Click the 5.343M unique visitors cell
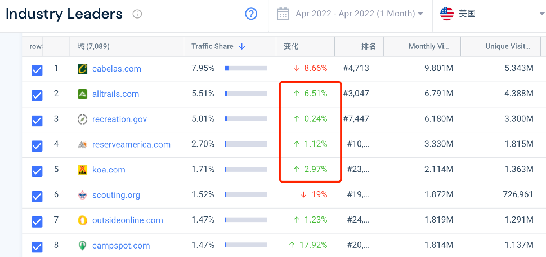The width and height of the screenshot is (546, 257). pos(519,68)
